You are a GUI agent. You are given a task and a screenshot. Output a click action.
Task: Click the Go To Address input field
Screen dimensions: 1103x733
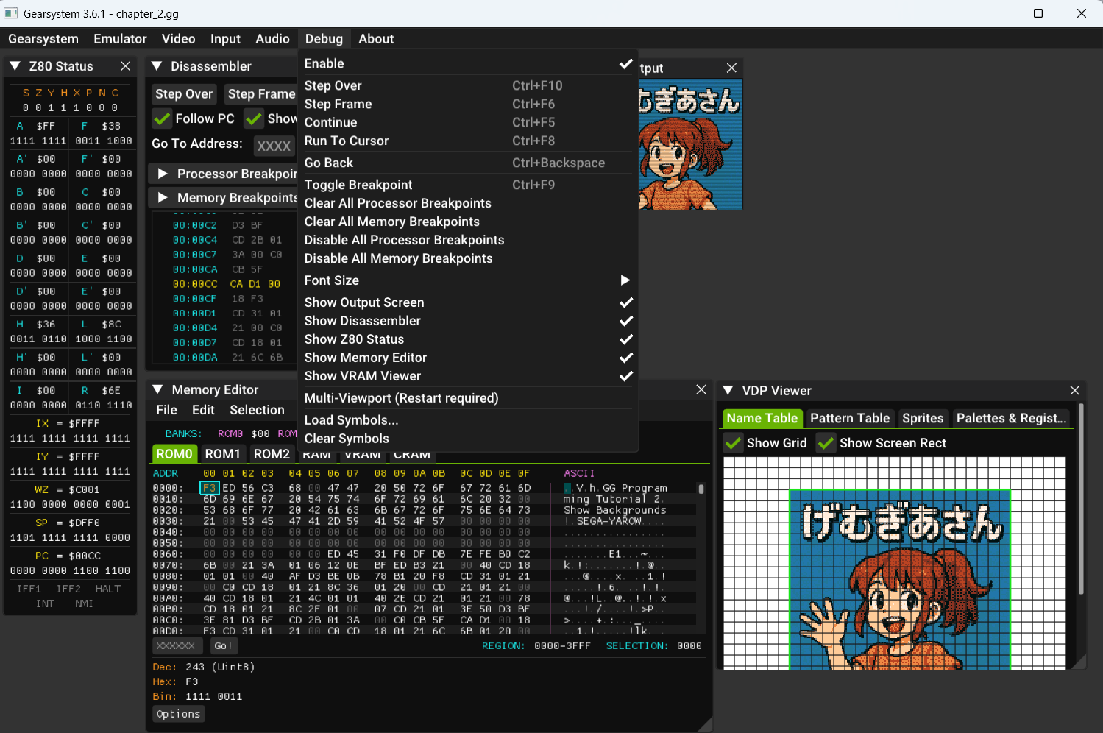(x=274, y=146)
